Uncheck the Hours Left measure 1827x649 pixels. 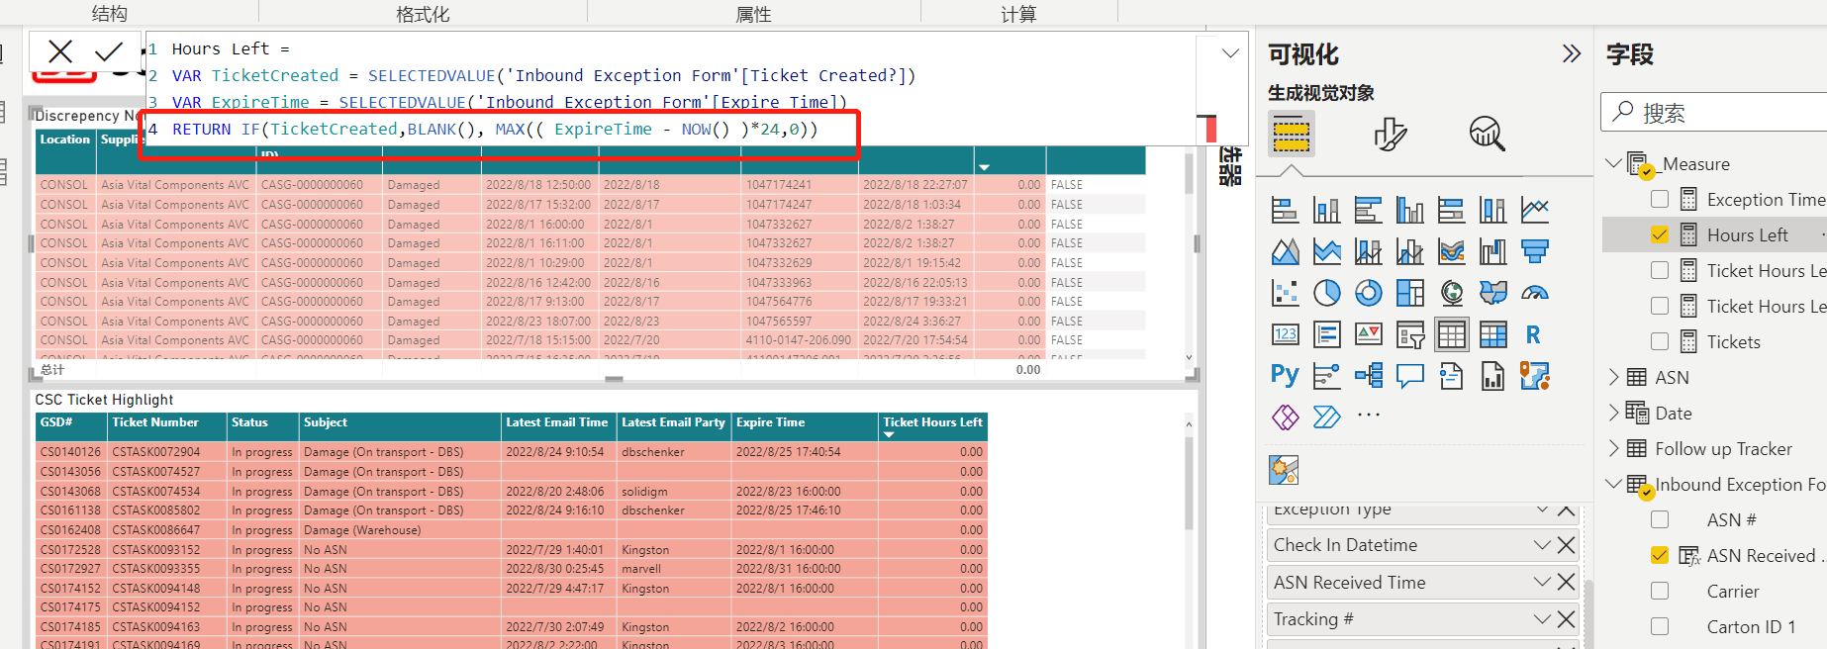point(1660,234)
